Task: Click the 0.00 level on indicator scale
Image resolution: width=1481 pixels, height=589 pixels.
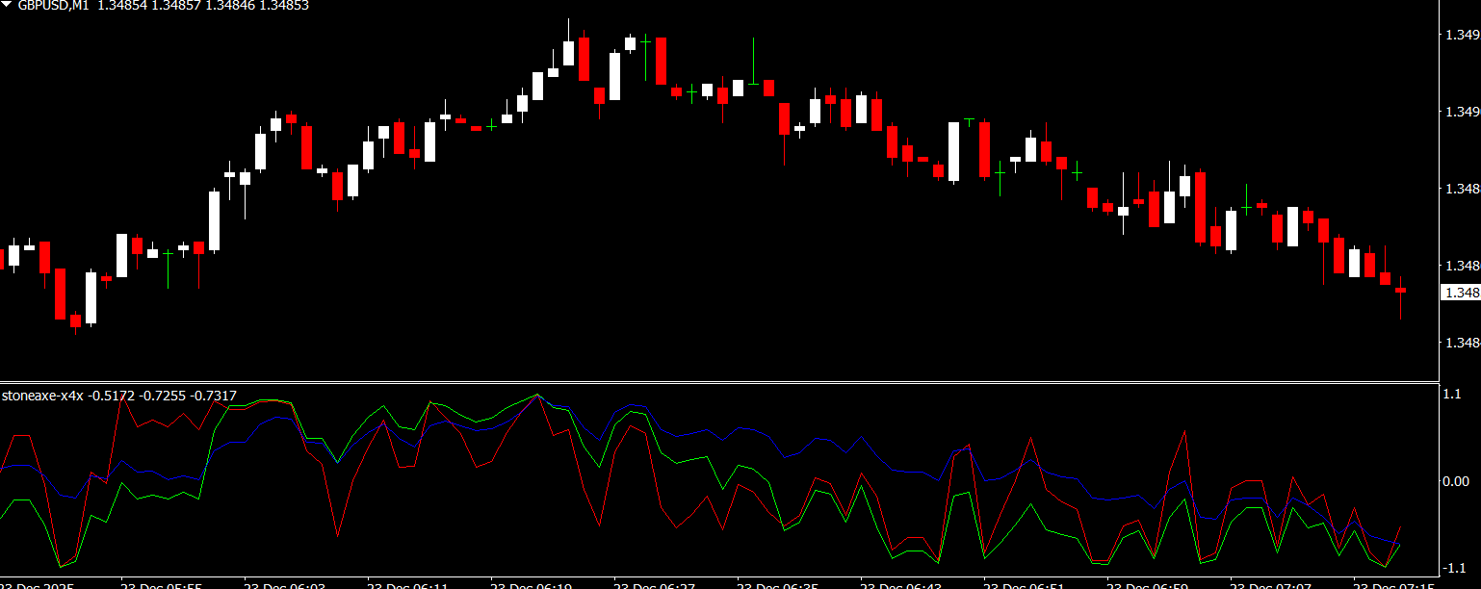Action: pos(1455,480)
